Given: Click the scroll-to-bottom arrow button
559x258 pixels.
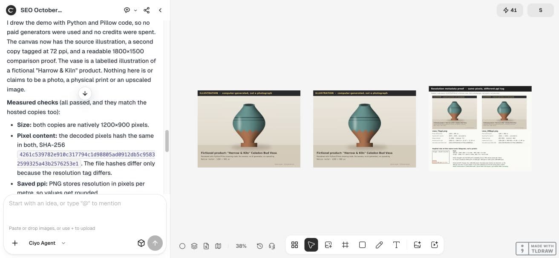Looking at the screenshot, I should (85, 93).
